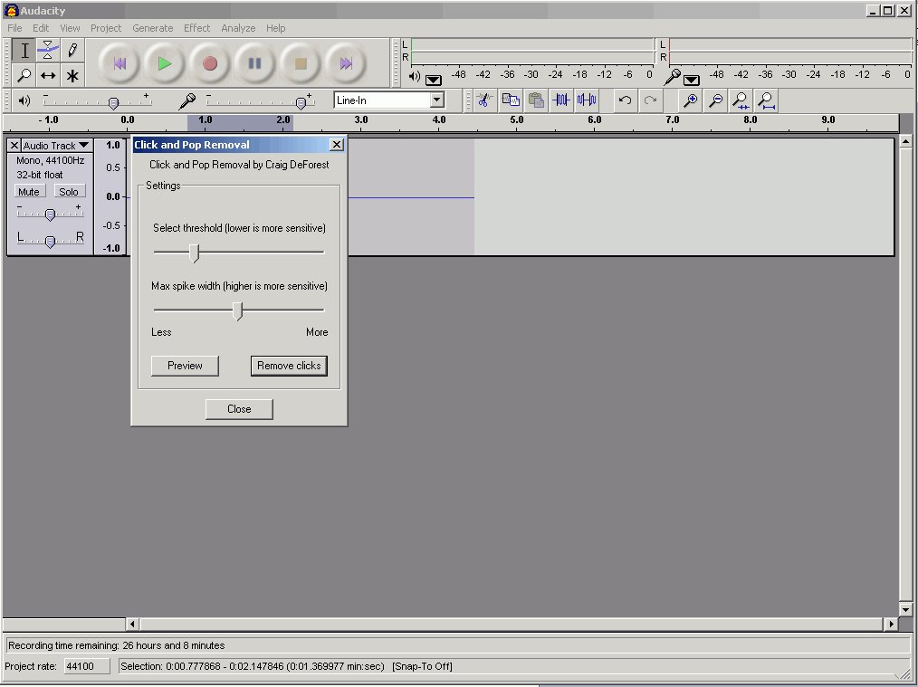The height and width of the screenshot is (687, 918).
Task: Adjust the Audio Track pan slider
Action: (x=51, y=240)
